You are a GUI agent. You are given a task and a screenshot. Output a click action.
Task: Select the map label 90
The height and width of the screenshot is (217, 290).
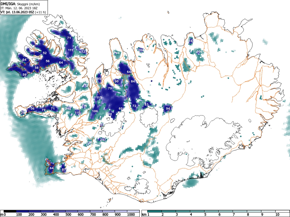click(117, 81)
